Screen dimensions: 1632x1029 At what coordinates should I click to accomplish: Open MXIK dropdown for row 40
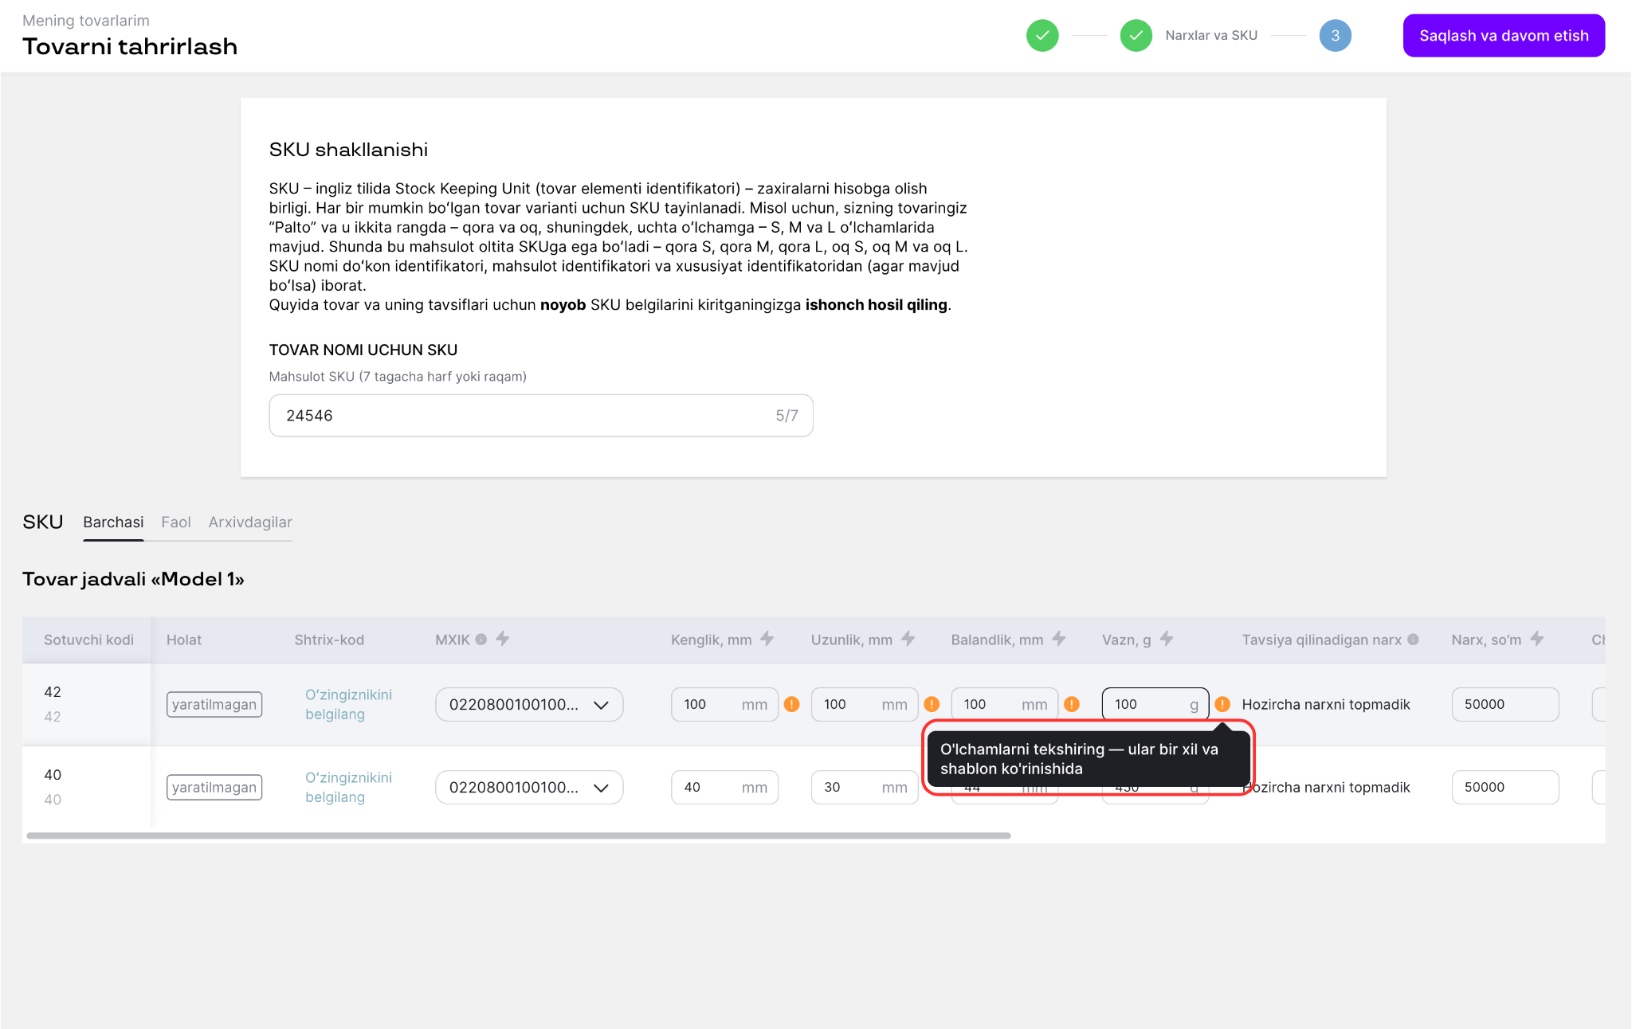point(529,787)
